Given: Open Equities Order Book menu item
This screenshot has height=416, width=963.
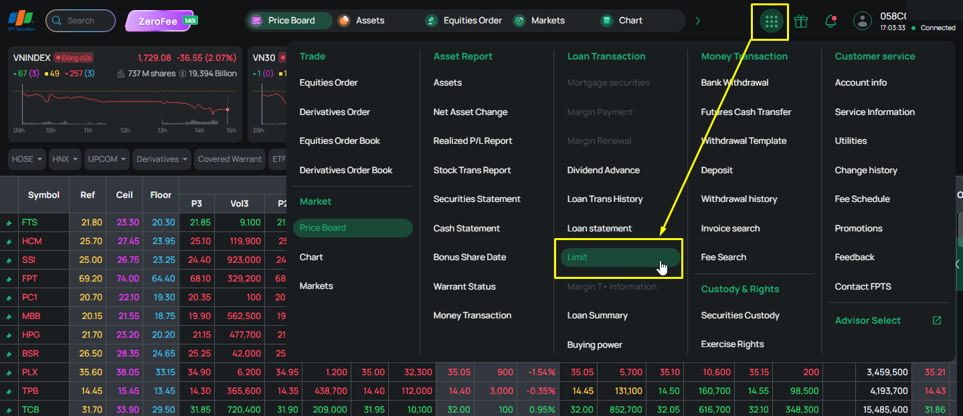Looking at the screenshot, I should [x=340, y=141].
